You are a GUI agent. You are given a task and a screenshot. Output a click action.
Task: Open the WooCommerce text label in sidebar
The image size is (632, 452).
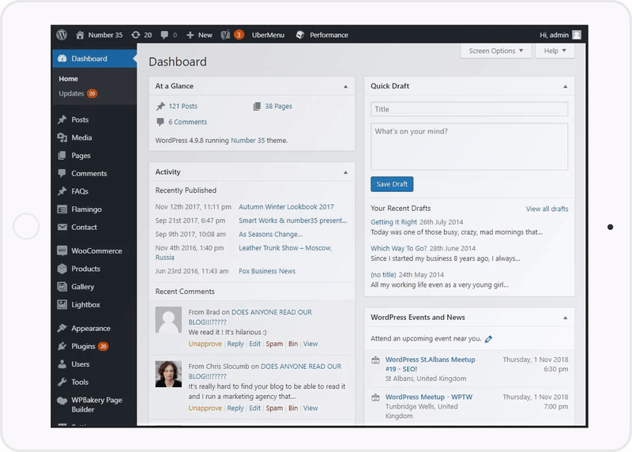point(96,250)
